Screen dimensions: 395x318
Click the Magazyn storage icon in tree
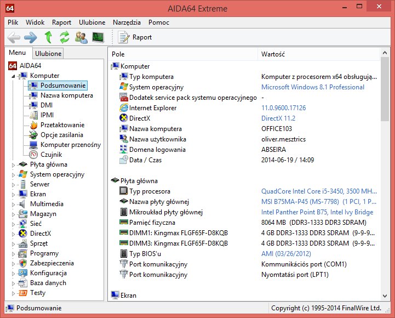(23, 214)
